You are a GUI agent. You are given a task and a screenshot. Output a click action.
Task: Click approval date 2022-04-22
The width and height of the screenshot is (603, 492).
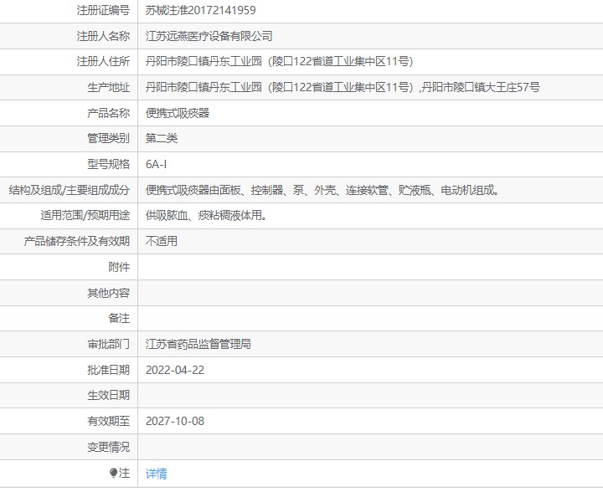point(175,370)
